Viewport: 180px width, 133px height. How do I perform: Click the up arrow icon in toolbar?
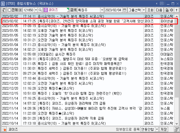click(x=177, y=10)
